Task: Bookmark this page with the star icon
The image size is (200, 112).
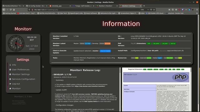Action: (154, 10)
